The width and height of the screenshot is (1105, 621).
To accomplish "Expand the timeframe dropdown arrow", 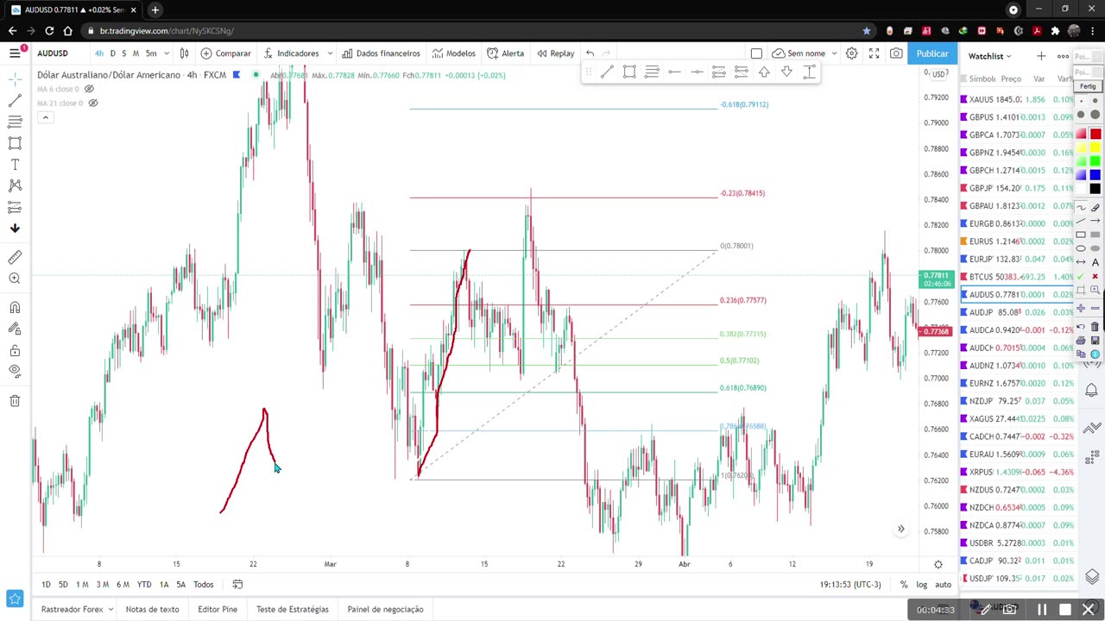I will [x=167, y=53].
